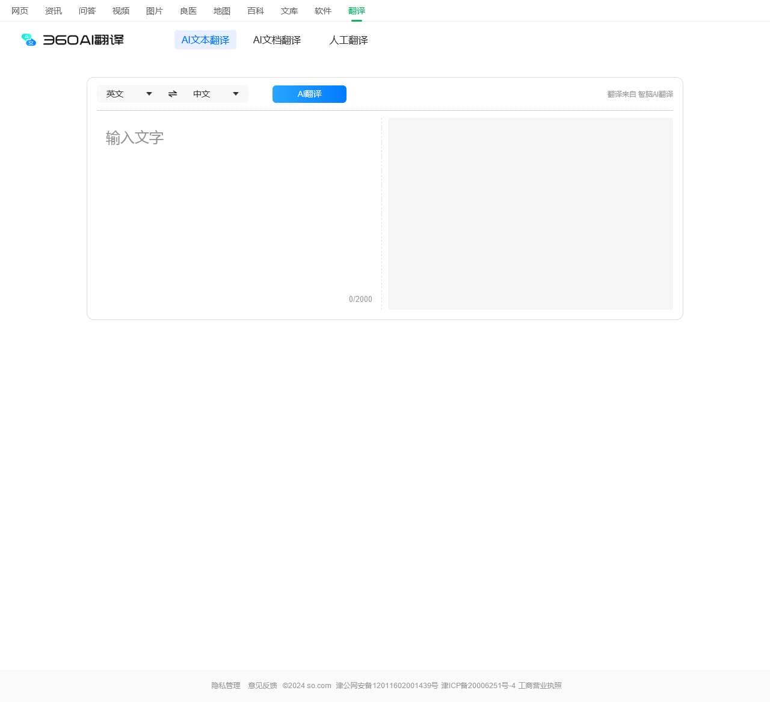This screenshot has height=702, width=770.
Task: Click the AI翻译 translate button
Action: [309, 94]
